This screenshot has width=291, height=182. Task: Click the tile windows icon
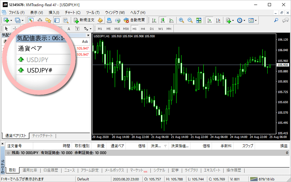(x=199, y=20)
